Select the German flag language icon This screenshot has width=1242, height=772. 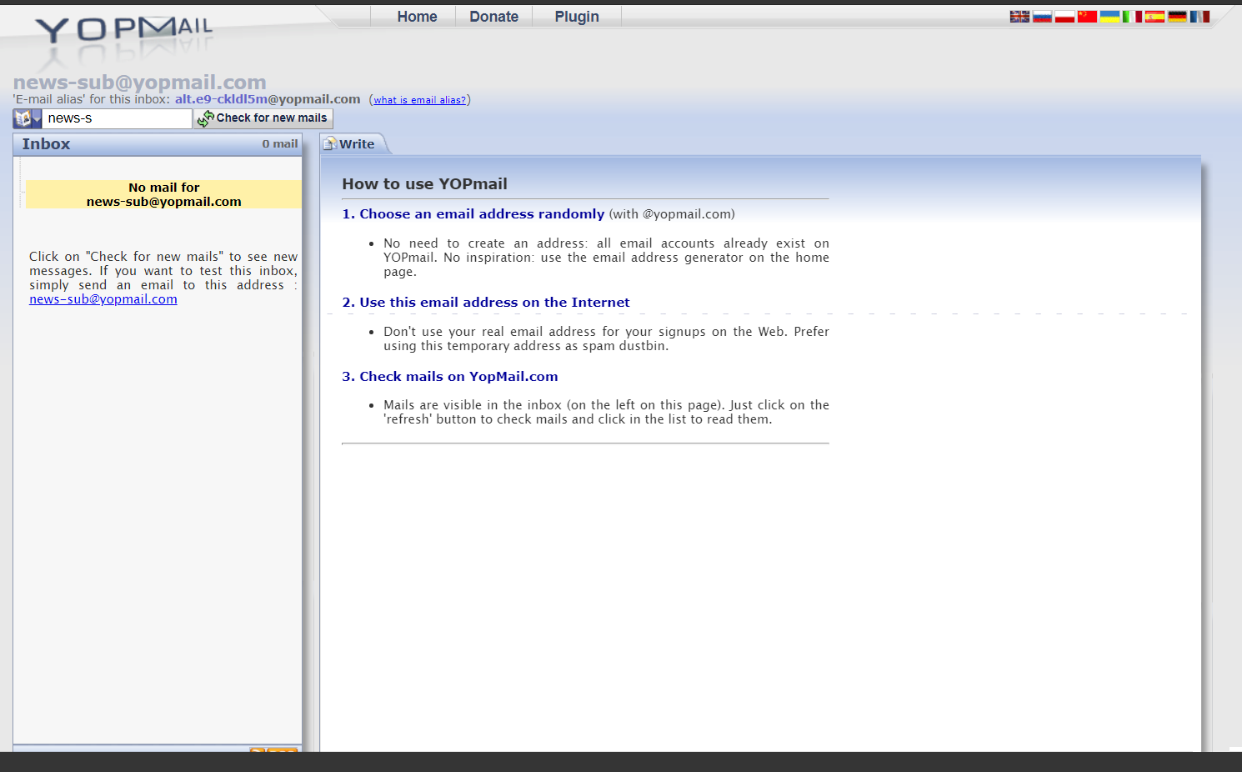tap(1177, 16)
